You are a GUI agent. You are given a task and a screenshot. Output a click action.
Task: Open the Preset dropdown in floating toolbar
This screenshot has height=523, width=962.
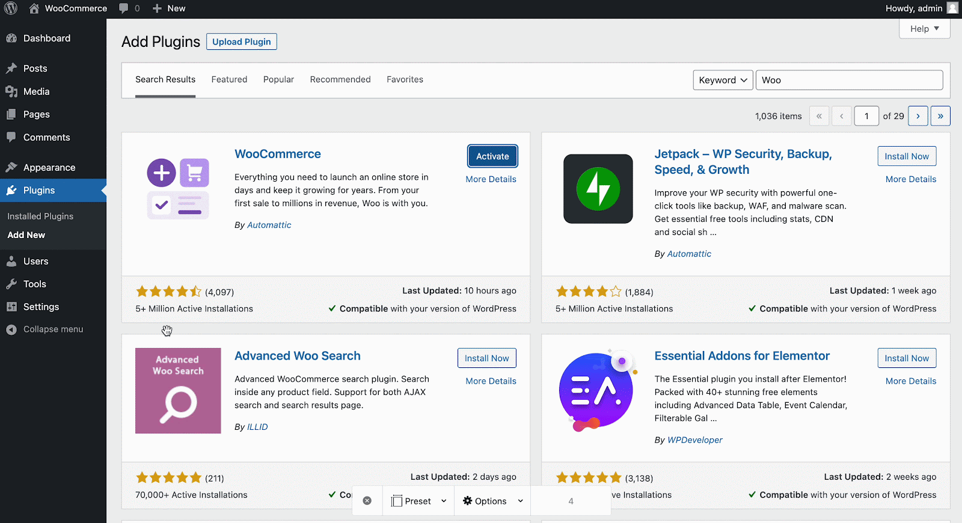click(419, 501)
